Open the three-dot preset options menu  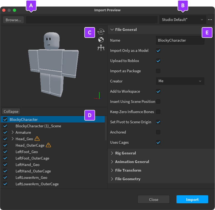tap(210, 20)
